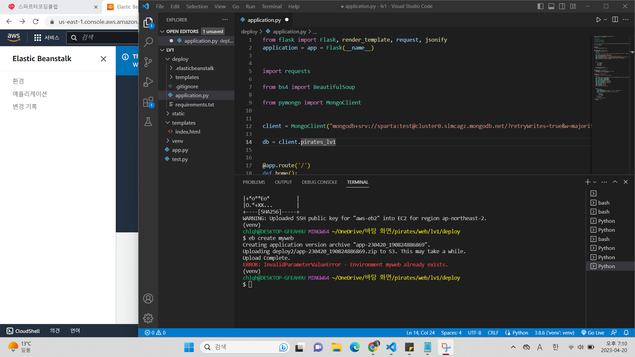The height and width of the screenshot is (357, 635).
Task: Open Microsoft Edge from the taskbar
Action: click(355, 347)
